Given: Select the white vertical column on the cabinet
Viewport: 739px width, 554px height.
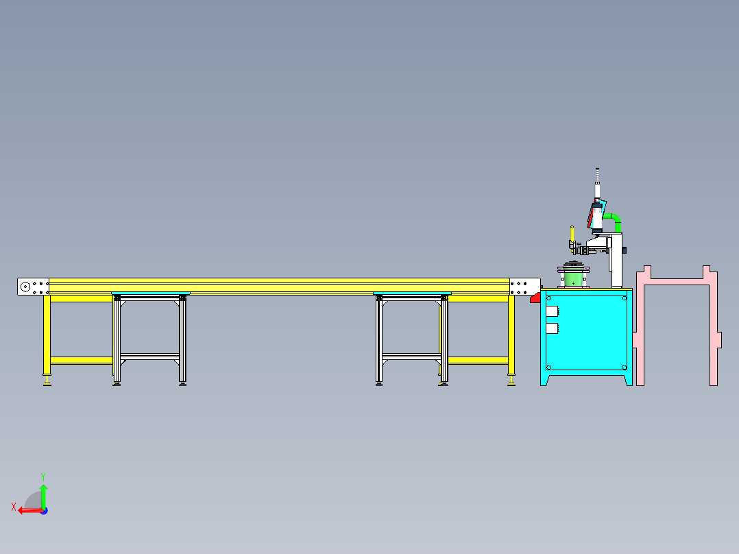Looking at the screenshot, I should pyautogui.click(x=616, y=261).
